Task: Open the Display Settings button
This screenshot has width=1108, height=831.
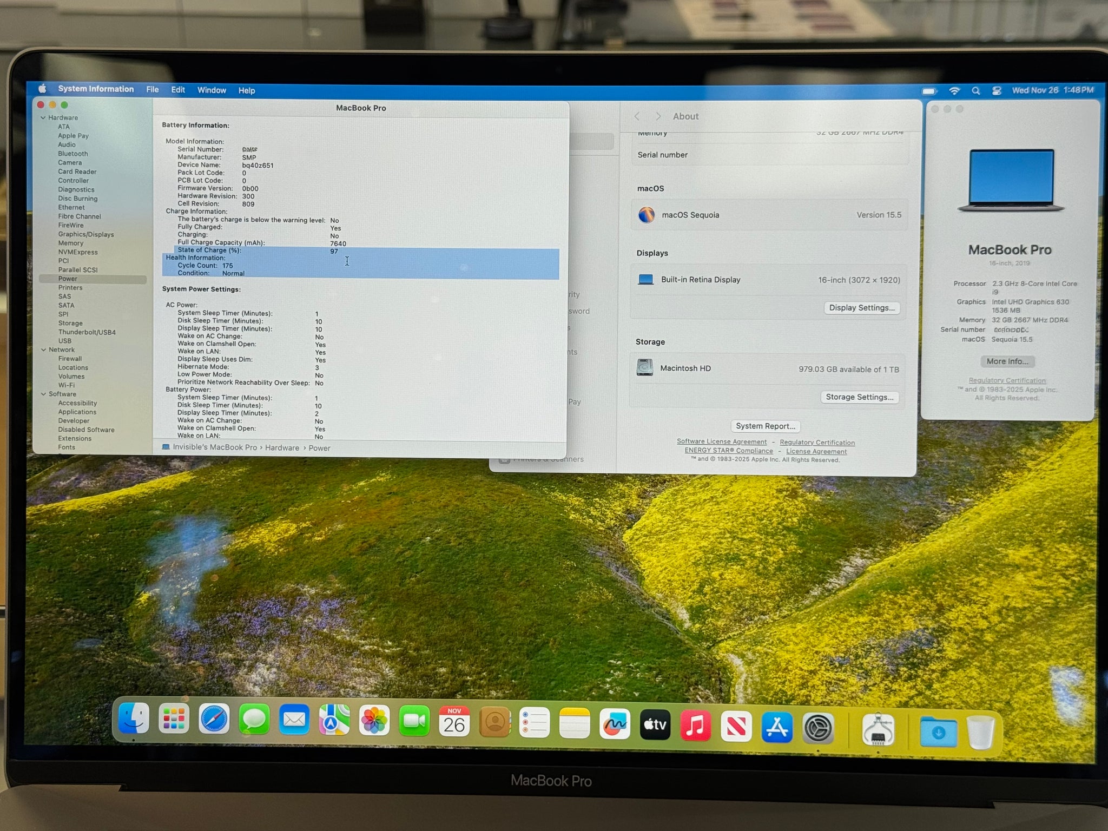Action: (861, 308)
